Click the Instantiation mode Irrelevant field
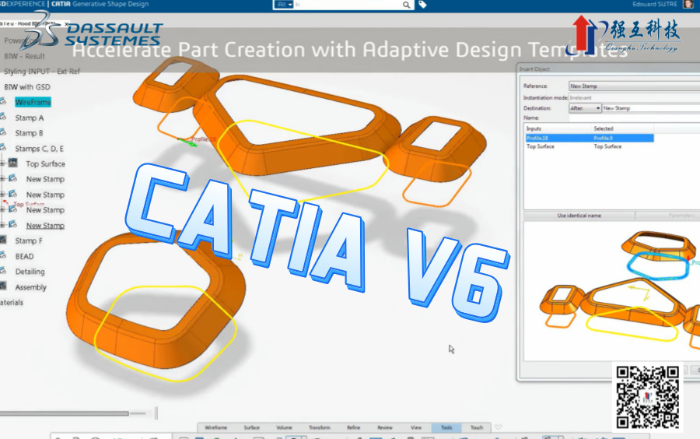The width and height of the screenshot is (700, 439). [634, 97]
